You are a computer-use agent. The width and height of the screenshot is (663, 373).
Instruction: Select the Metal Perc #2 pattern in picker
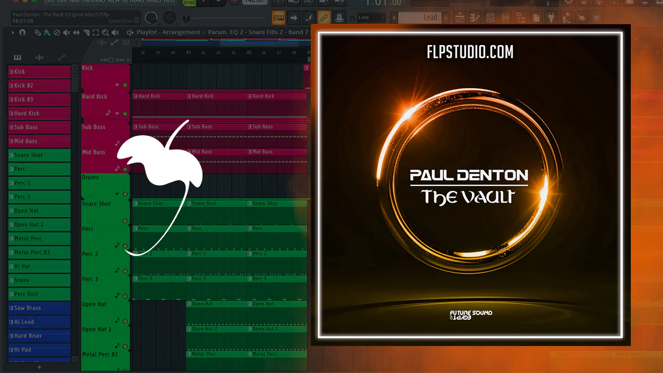39,253
